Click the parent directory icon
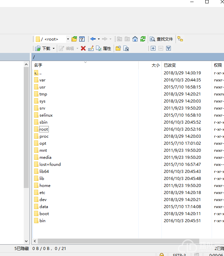The image size is (224, 256). (x=119, y=39)
